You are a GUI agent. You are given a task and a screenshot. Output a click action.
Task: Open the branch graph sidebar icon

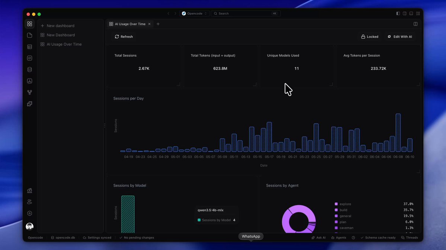point(30,92)
